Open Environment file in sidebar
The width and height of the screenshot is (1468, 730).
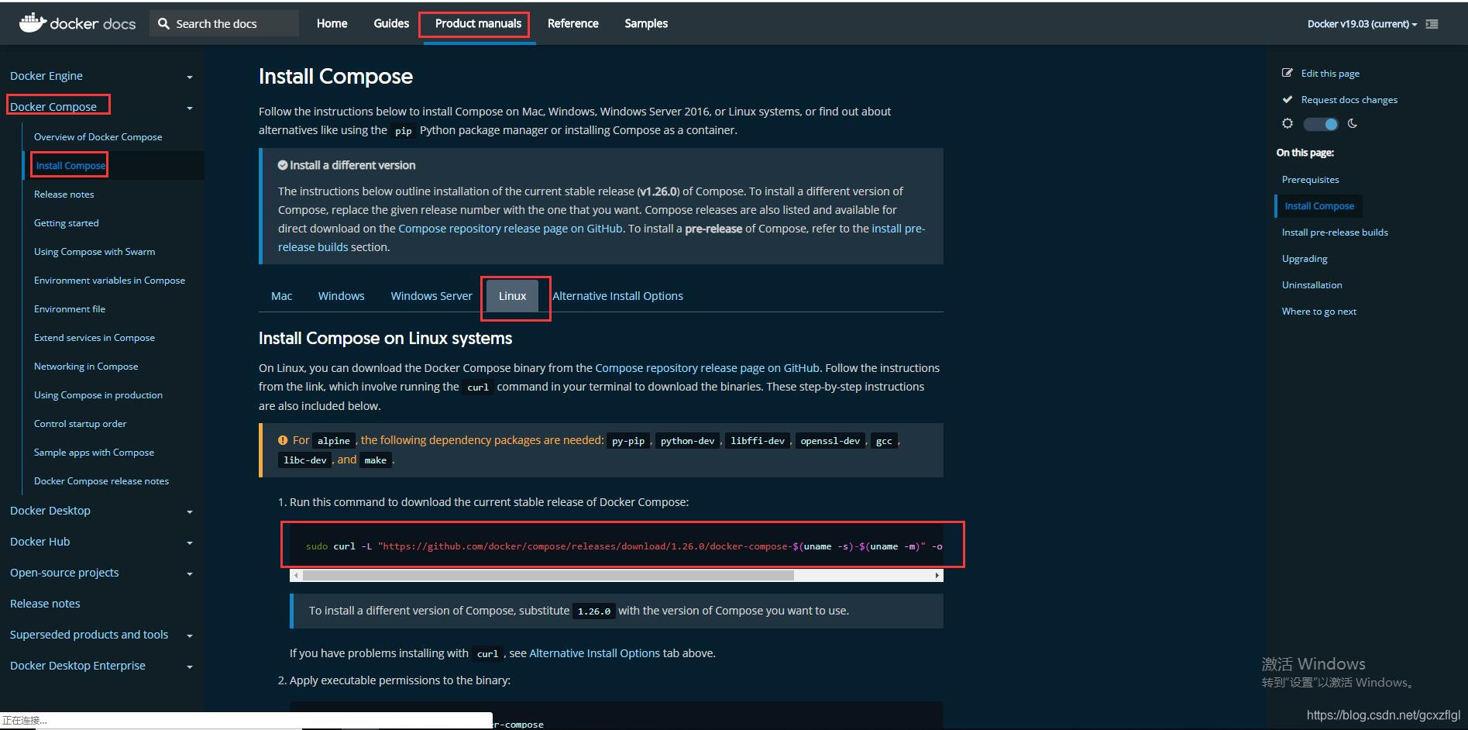click(70, 309)
